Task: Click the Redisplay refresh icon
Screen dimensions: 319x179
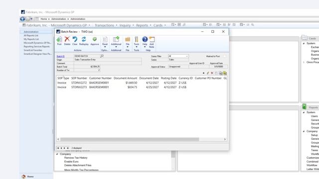Action: coord(84,39)
